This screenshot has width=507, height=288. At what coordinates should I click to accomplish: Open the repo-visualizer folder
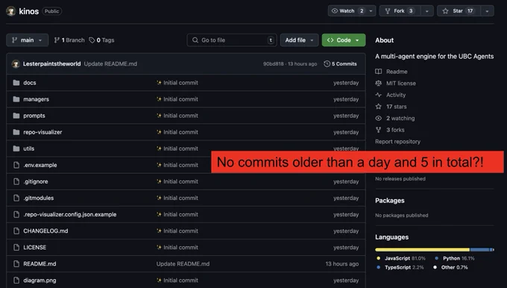42,132
